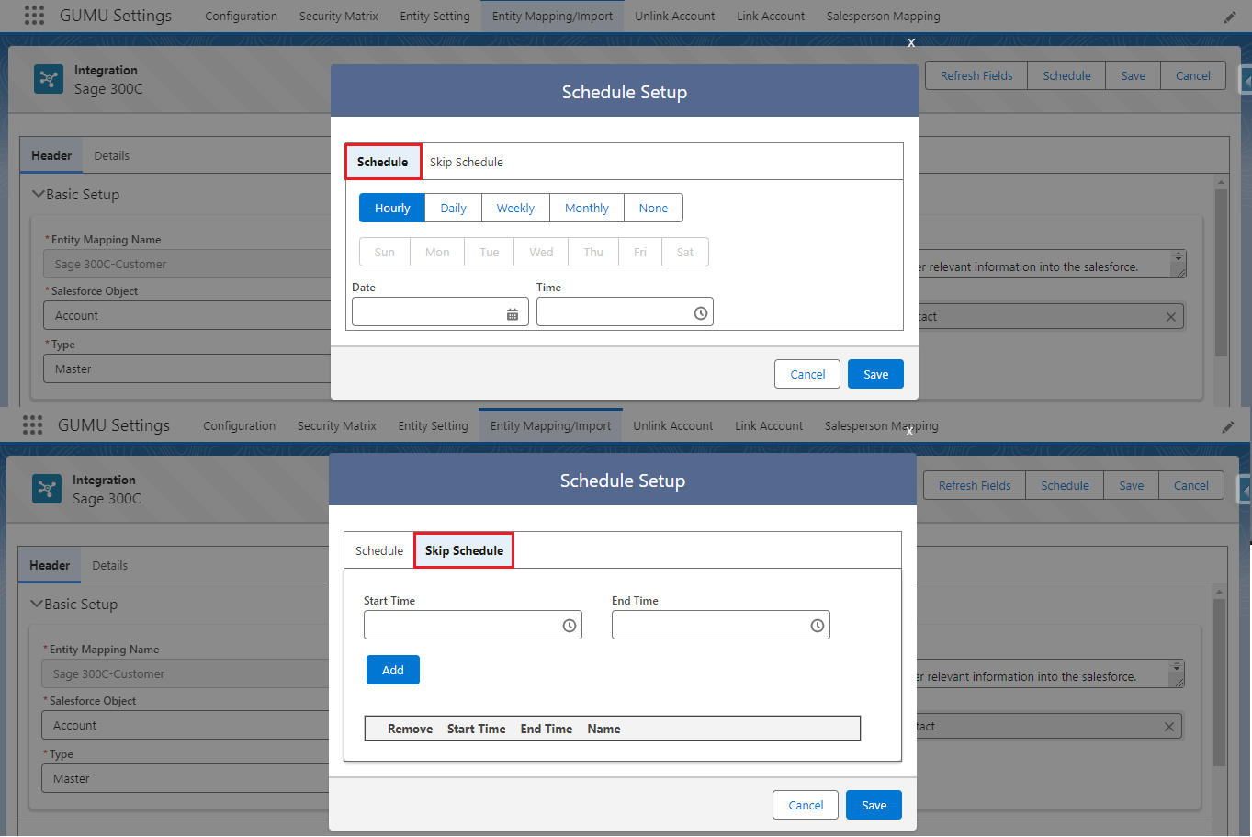Click the Hourly frequency button
Image resolution: width=1252 pixels, height=837 pixels.
click(x=392, y=209)
